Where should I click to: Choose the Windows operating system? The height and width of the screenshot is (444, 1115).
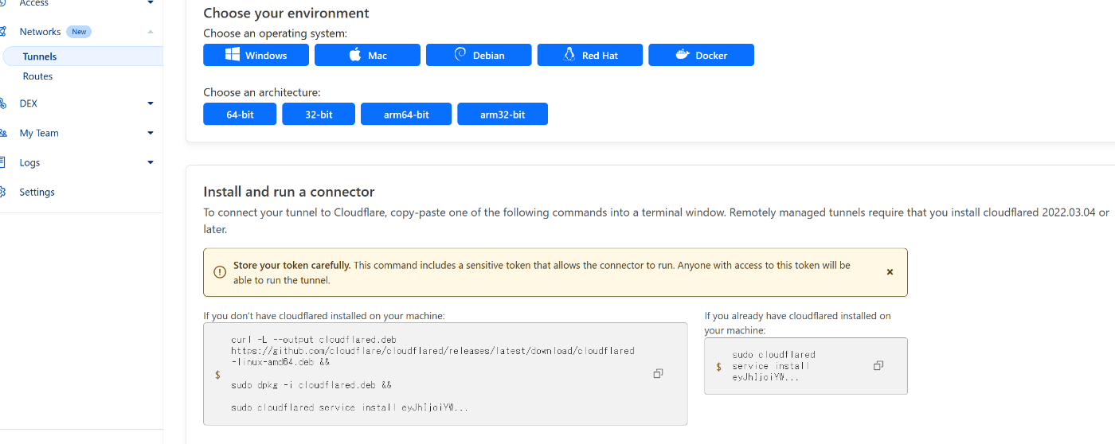click(256, 55)
